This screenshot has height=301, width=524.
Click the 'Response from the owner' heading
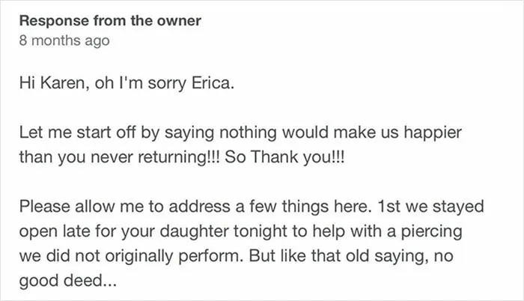point(110,21)
